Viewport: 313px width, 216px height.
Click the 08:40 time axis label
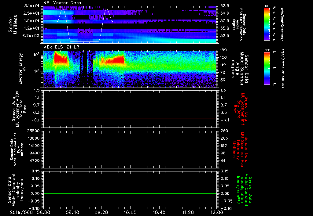click(72, 212)
